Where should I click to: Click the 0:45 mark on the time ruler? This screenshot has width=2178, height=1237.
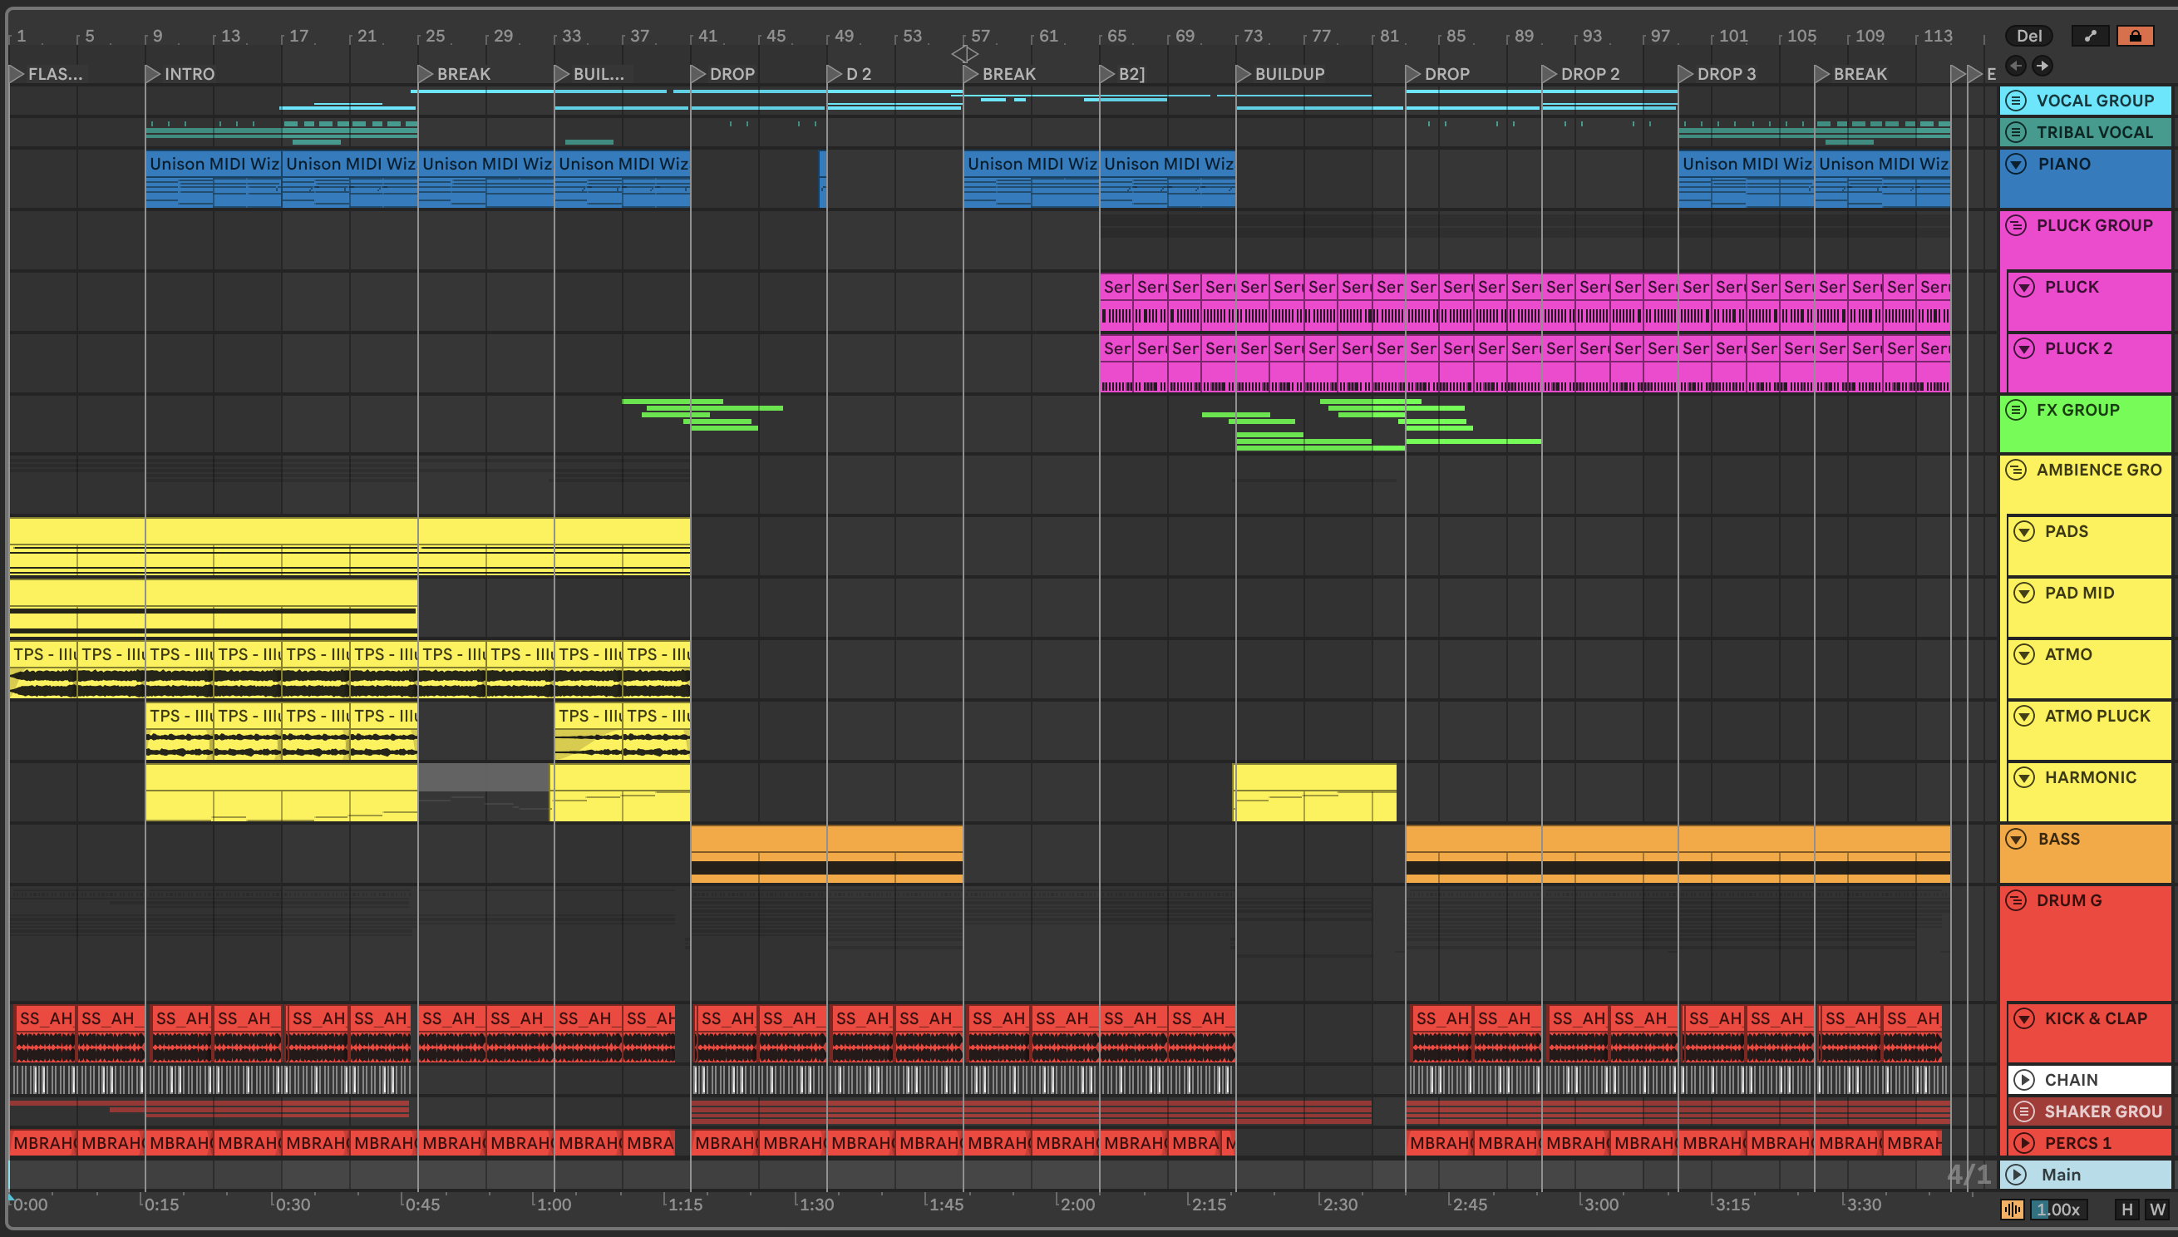coord(422,1204)
